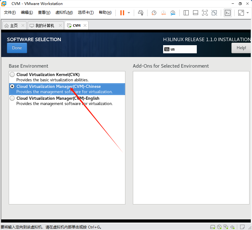The height and width of the screenshot is (230, 252).
Task: Take a snapshot of the virtual machine
Action: [153, 13]
